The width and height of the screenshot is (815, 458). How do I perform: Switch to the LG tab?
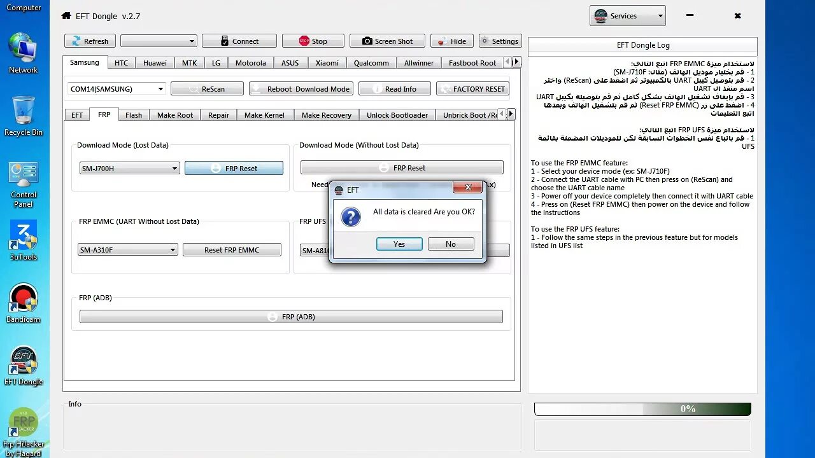click(x=216, y=63)
